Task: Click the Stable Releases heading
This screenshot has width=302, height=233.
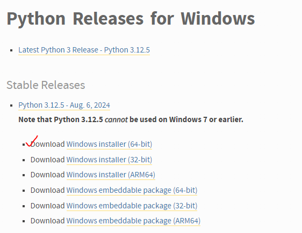Action: click(46, 85)
